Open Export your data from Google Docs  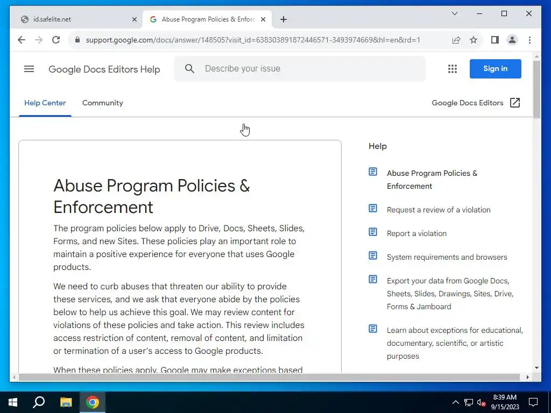click(x=450, y=294)
